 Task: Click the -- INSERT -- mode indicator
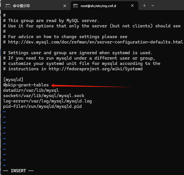(18, 171)
